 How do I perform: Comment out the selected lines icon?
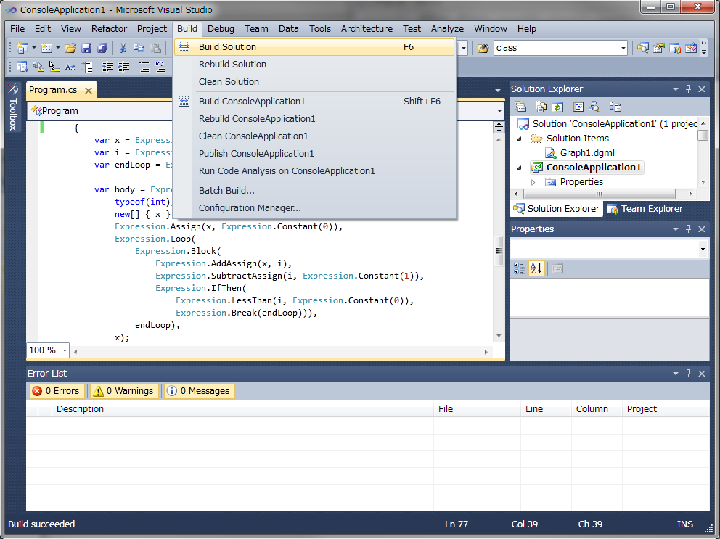(x=144, y=67)
